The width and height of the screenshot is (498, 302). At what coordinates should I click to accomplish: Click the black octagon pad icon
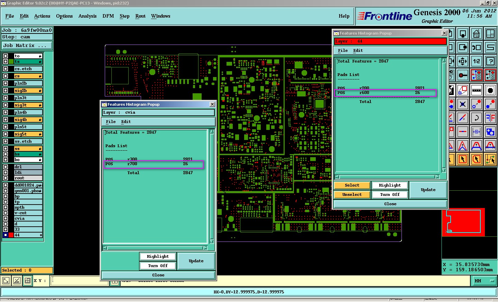click(x=490, y=90)
